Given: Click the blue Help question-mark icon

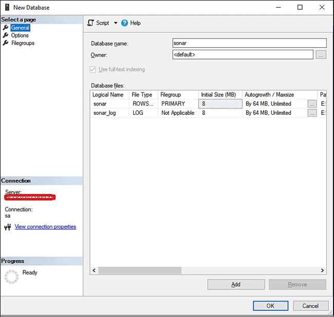Looking at the screenshot, I should tap(124, 23).
